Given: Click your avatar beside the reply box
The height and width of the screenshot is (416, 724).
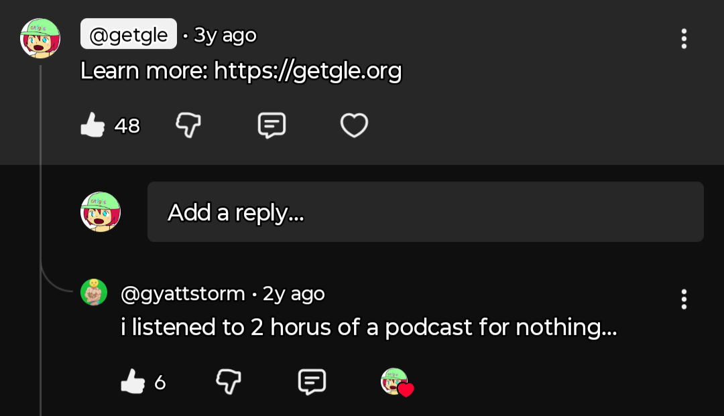Looking at the screenshot, I should (x=101, y=212).
